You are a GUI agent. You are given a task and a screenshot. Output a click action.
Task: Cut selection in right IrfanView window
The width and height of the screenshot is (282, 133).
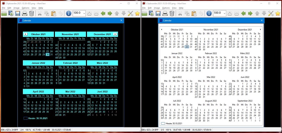click(x=180, y=13)
